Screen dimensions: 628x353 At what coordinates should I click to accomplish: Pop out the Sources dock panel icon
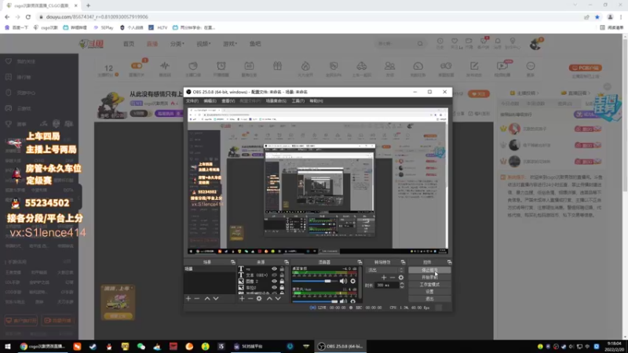[x=286, y=262]
